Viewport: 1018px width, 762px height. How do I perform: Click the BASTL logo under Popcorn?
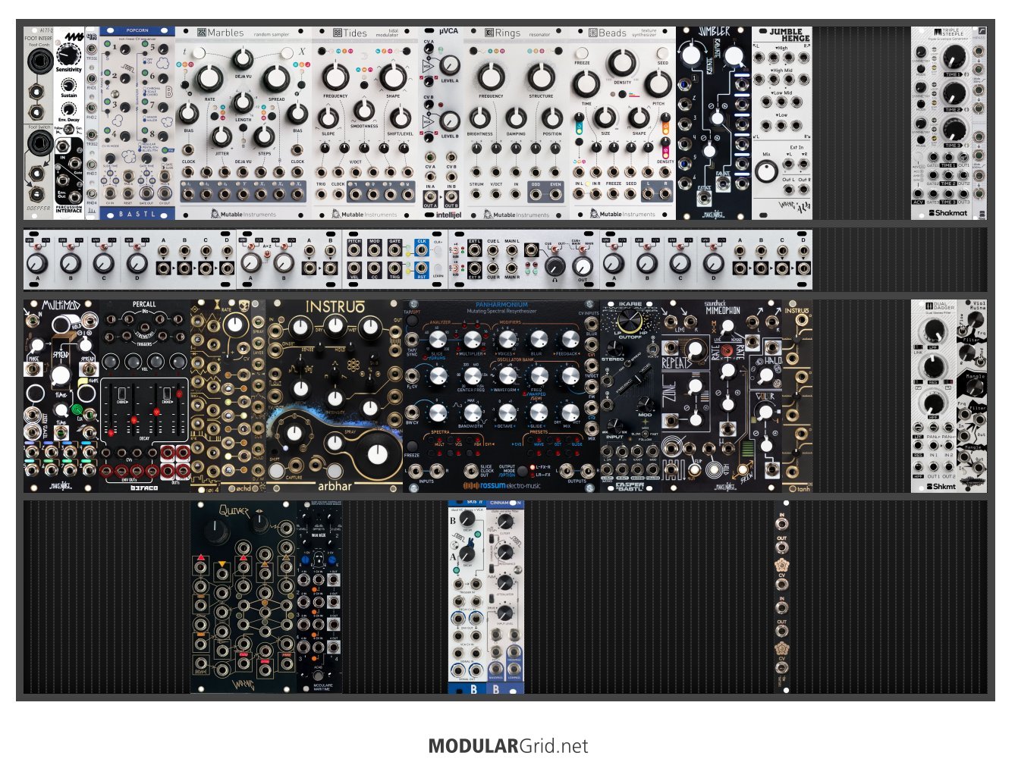point(137,215)
